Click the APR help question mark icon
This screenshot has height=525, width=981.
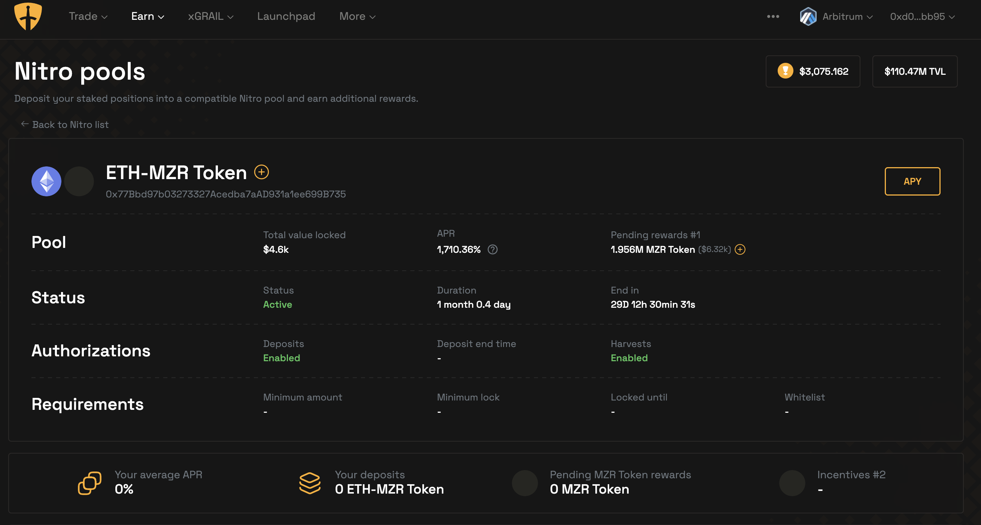492,249
